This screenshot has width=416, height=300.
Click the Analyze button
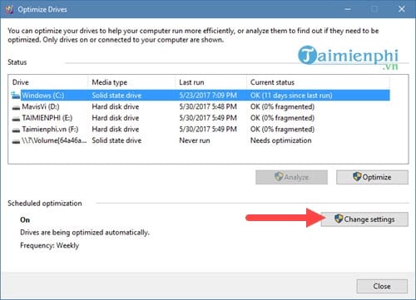(x=291, y=177)
